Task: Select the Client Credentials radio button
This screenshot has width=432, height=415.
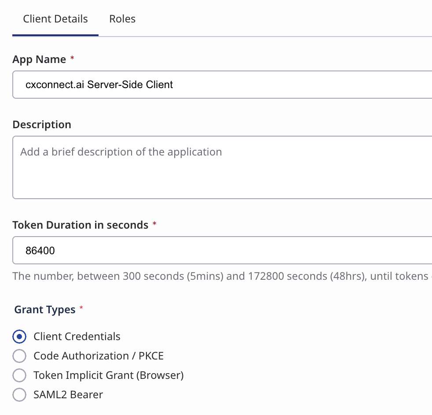Action: click(x=19, y=337)
